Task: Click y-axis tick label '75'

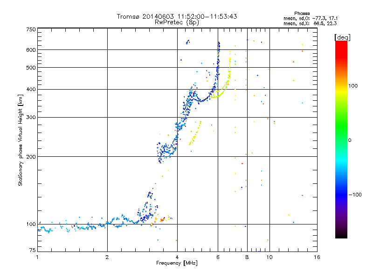Action: click(33, 250)
